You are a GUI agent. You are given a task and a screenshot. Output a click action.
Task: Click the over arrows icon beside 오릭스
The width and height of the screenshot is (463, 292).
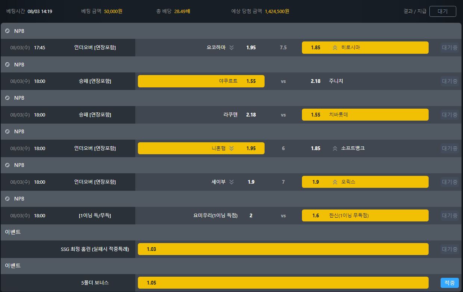(x=335, y=182)
